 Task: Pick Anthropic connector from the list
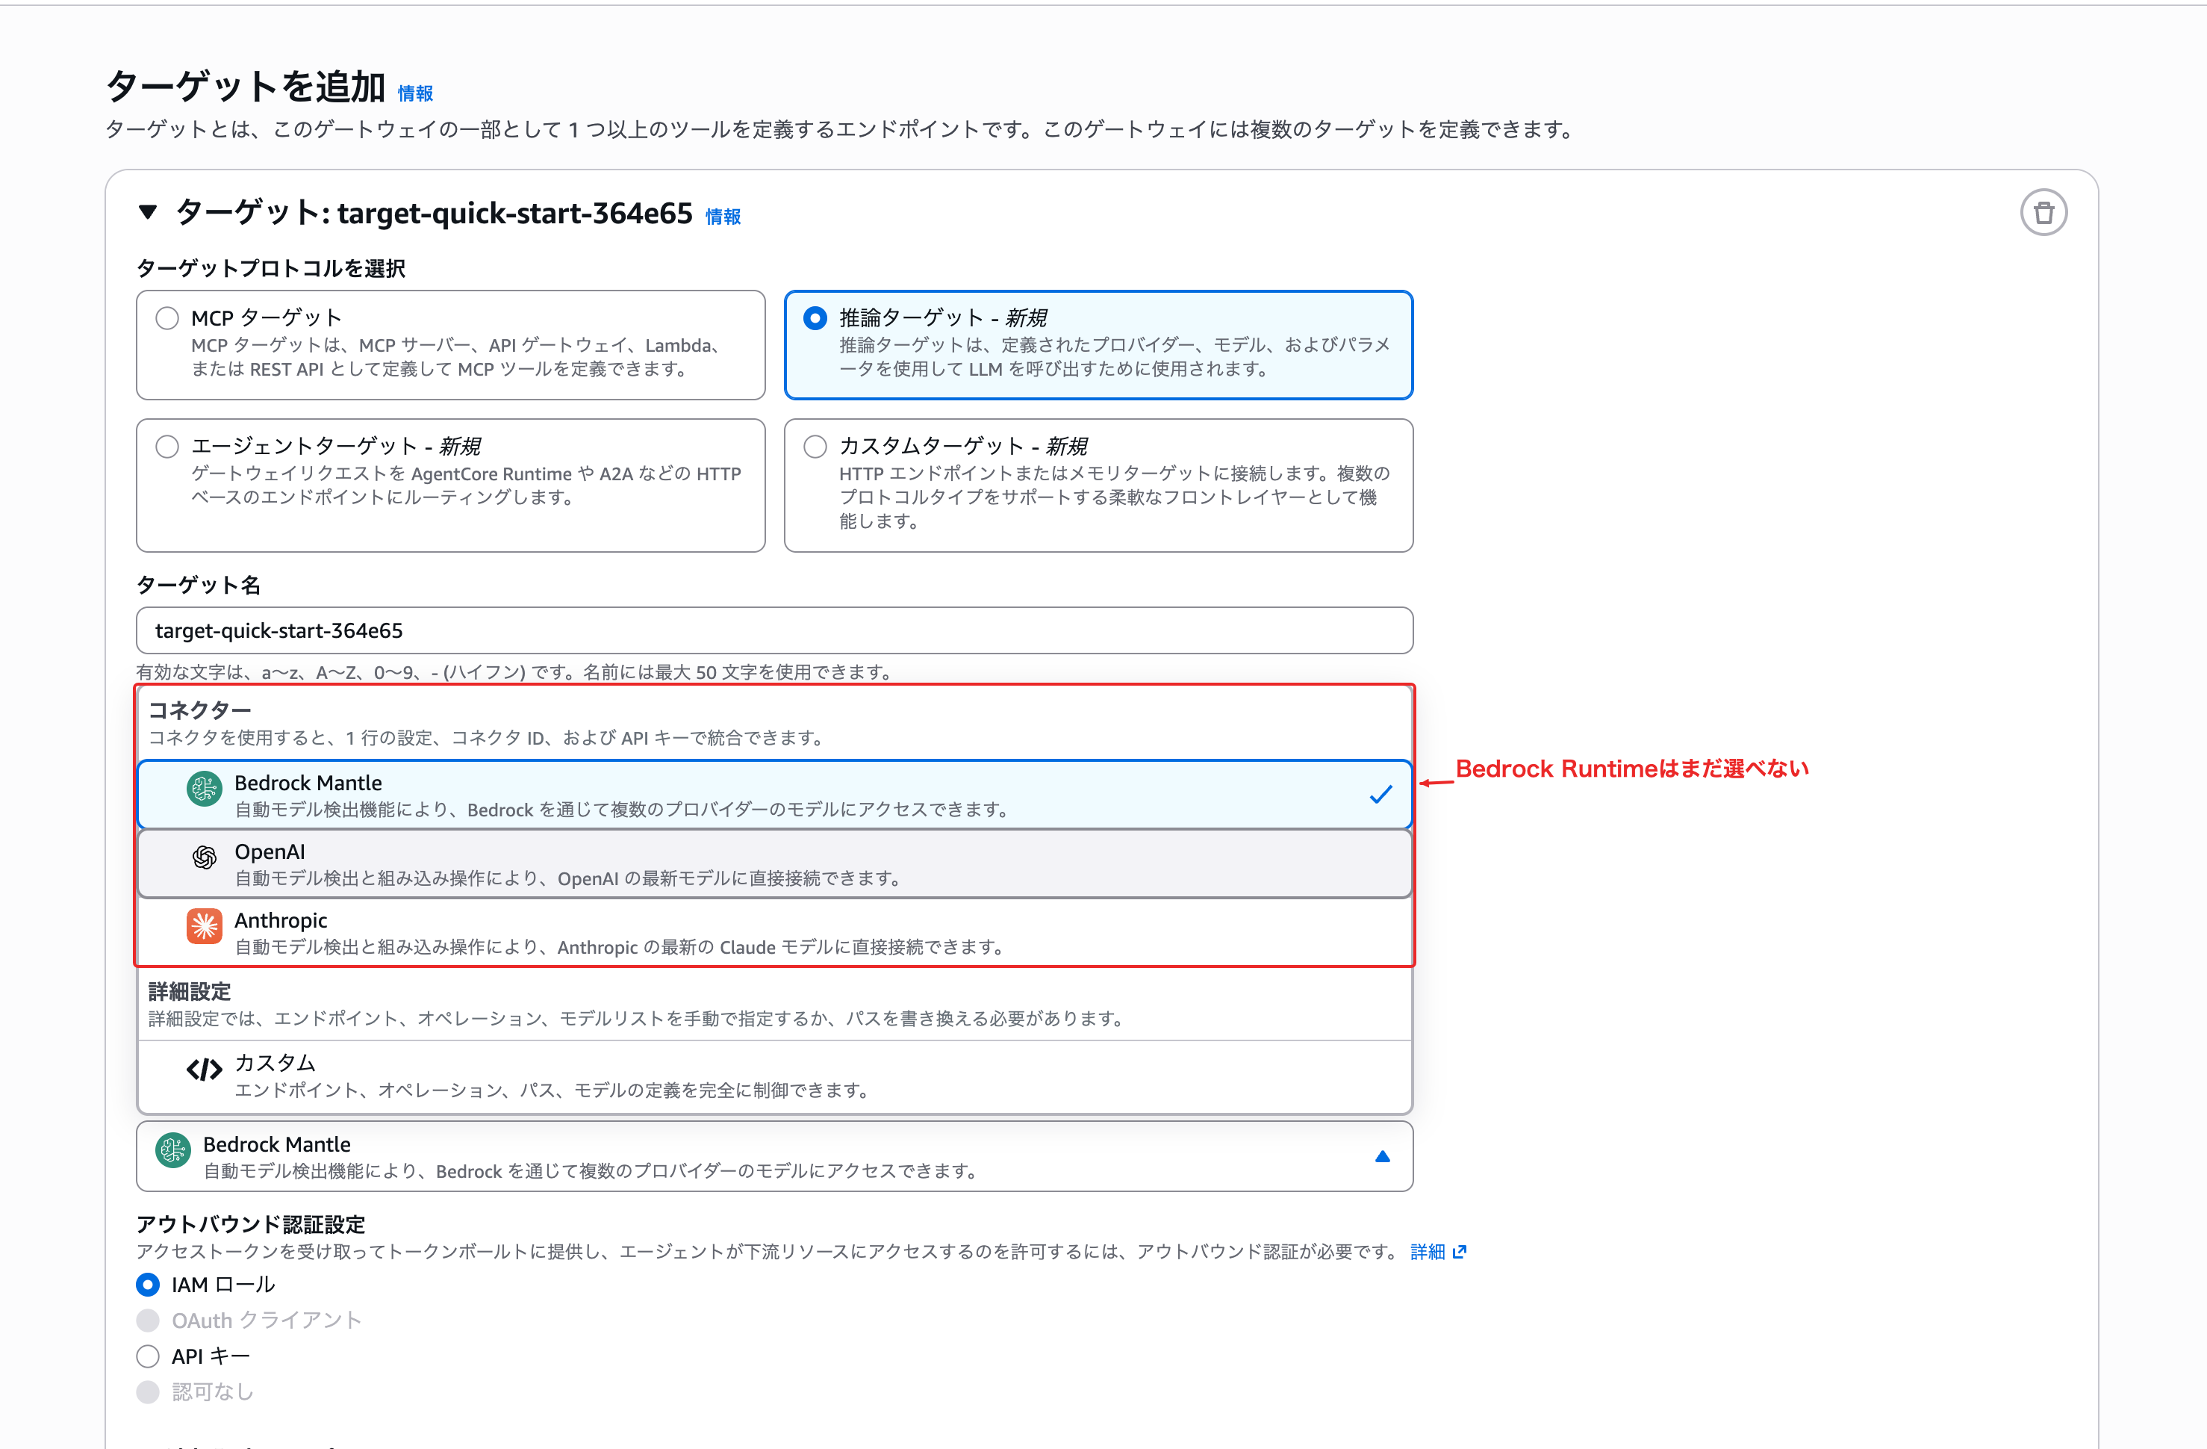pyautogui.click(x=774, y=932)
